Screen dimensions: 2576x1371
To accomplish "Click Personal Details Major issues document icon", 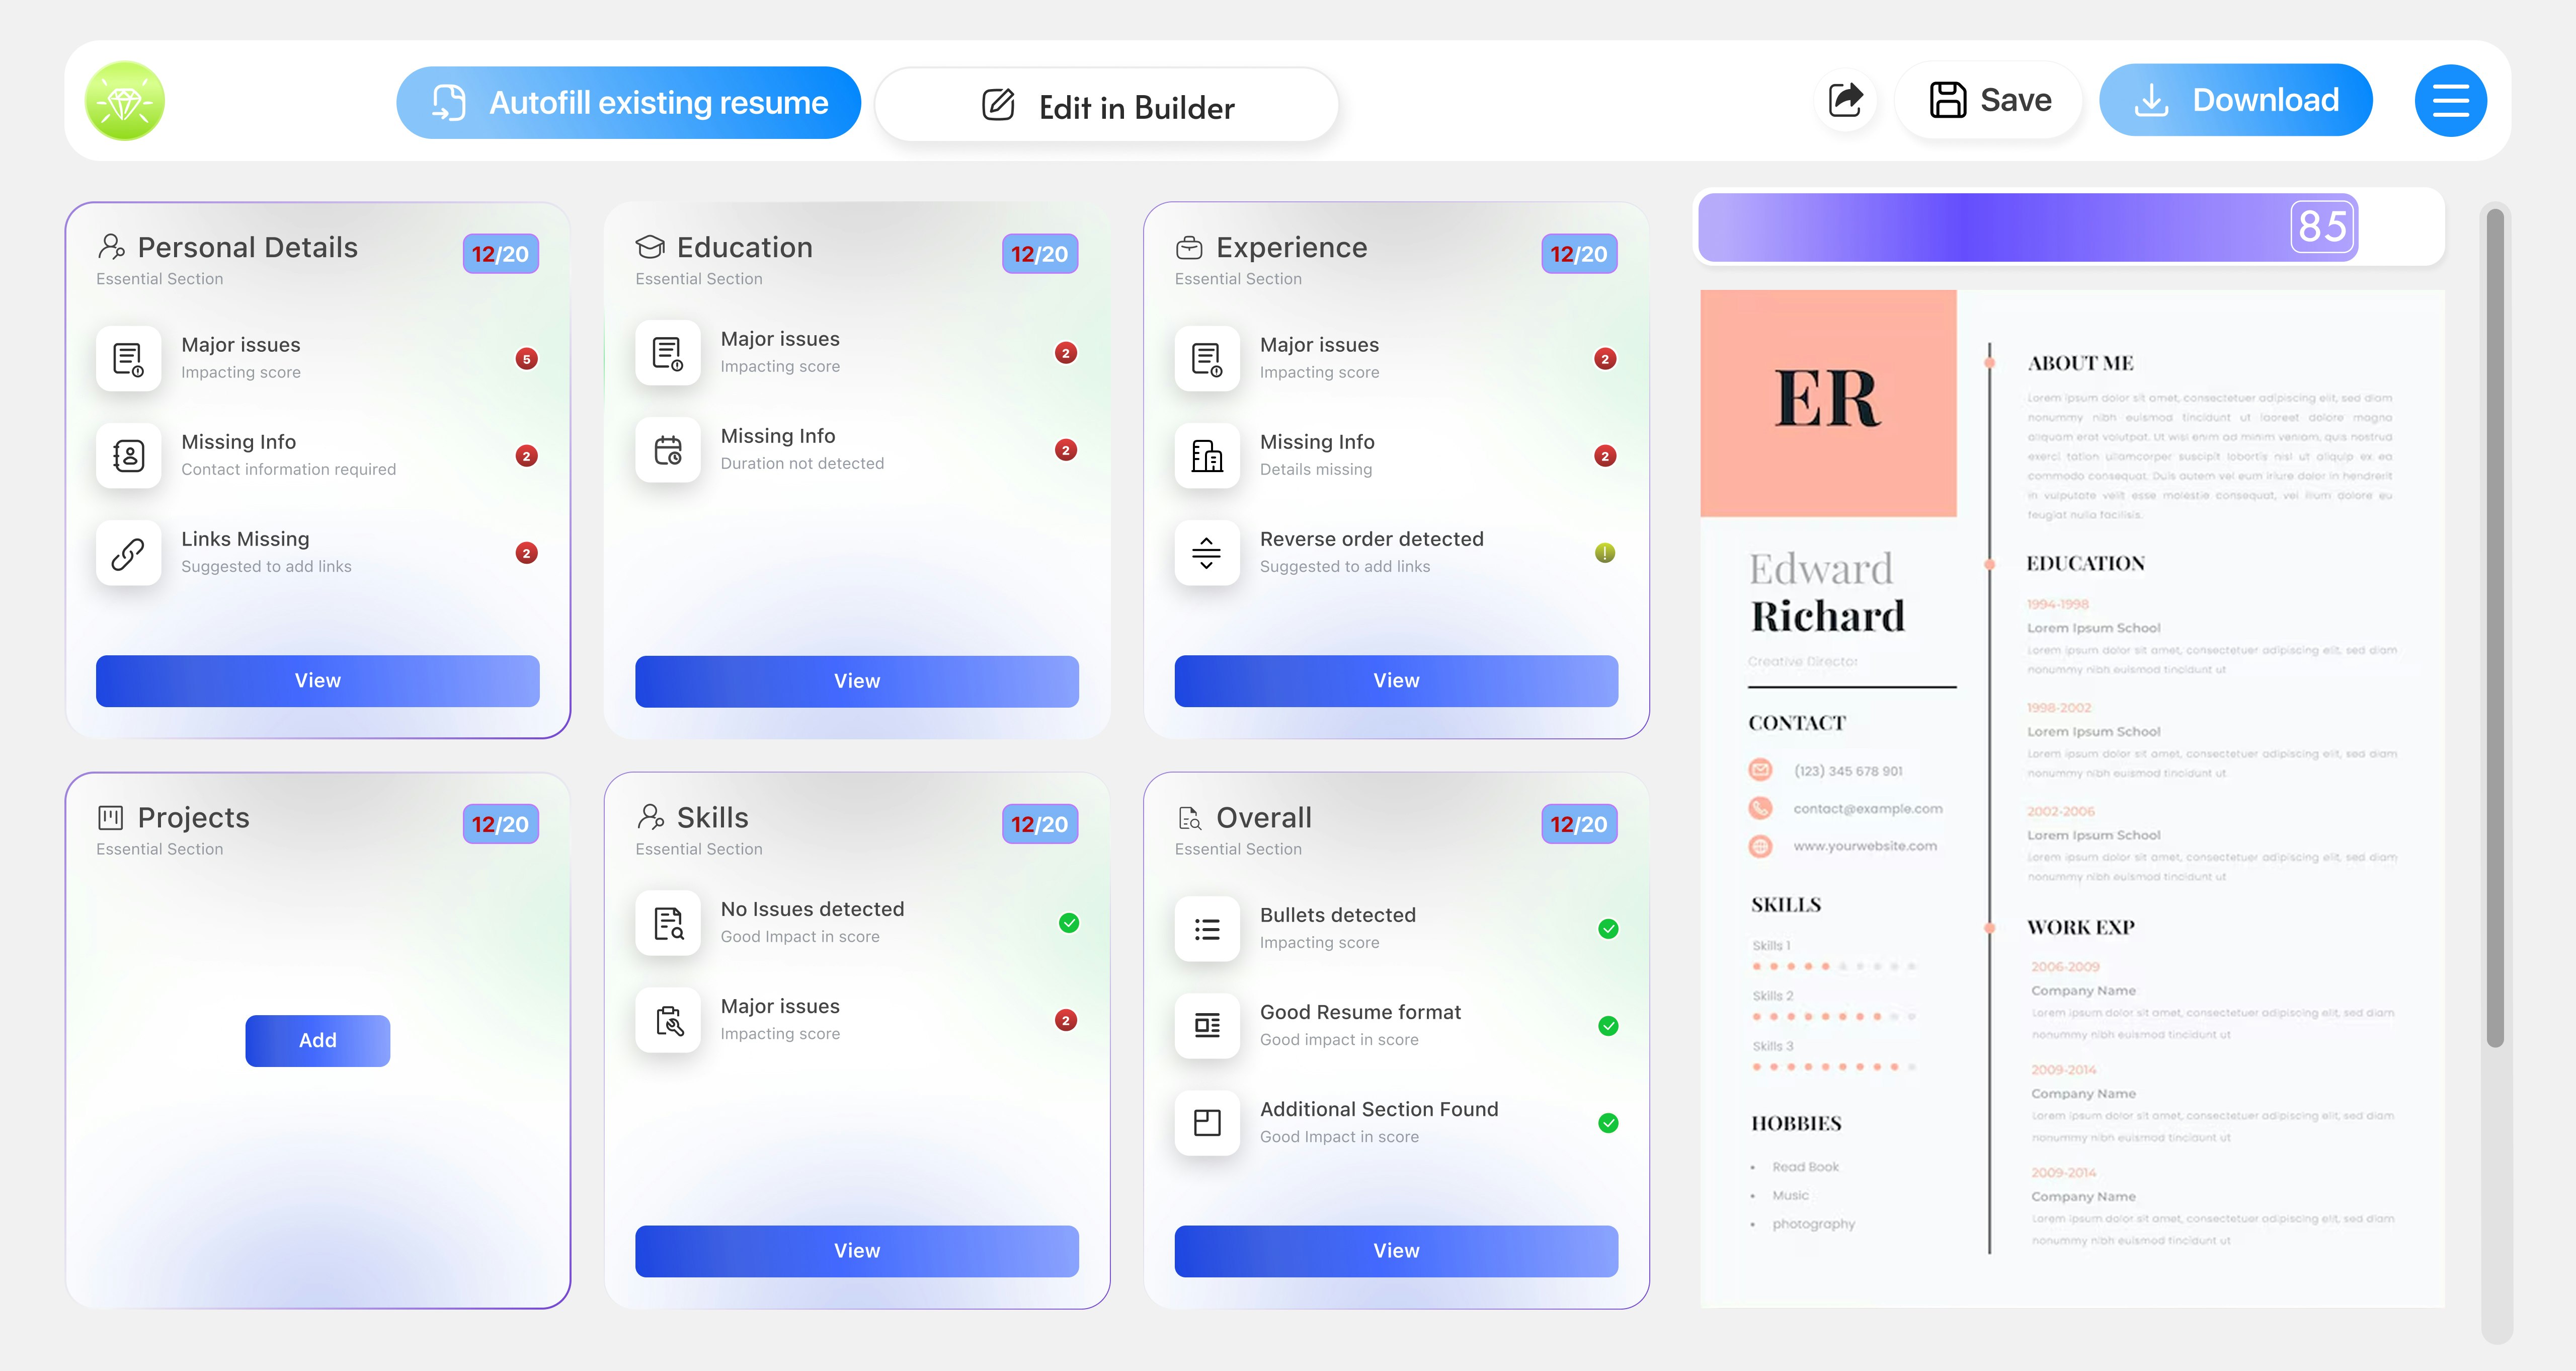I will point(128,358).
